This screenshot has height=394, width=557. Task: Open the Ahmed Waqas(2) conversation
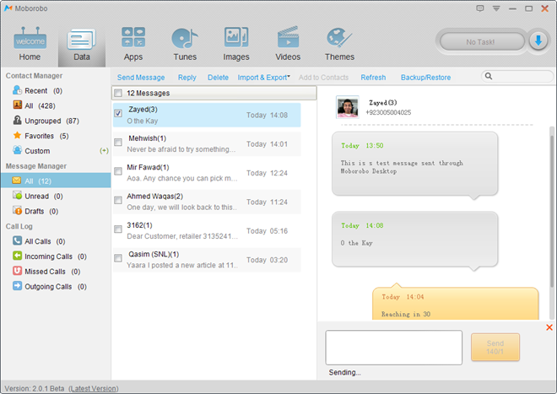[x=207, y=202]
